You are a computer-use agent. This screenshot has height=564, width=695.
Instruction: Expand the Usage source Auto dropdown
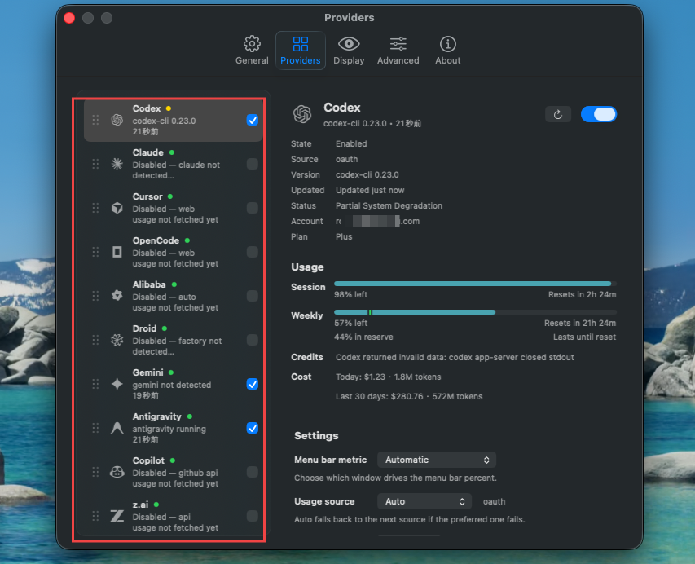click(424, 501)
